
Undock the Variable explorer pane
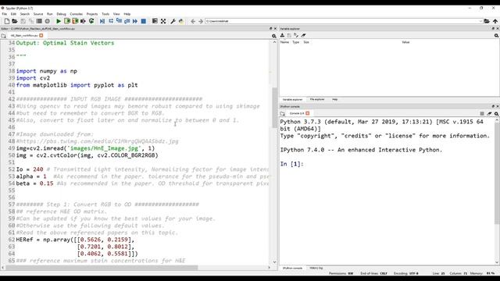[493, 29]
